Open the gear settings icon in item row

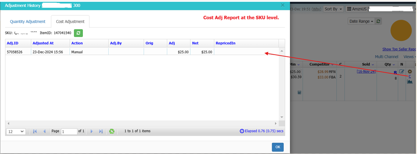(x=409, y=72)
